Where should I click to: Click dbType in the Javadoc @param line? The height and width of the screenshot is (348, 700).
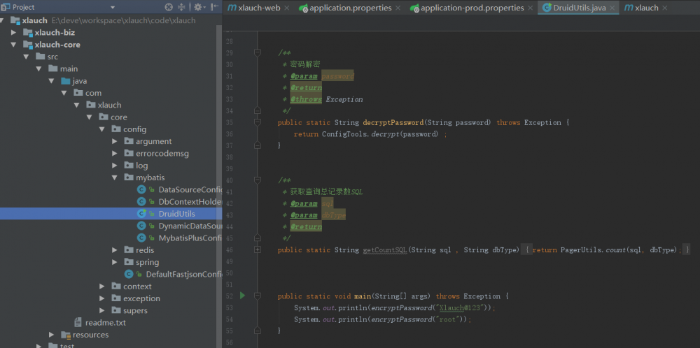tap(333, 215)
